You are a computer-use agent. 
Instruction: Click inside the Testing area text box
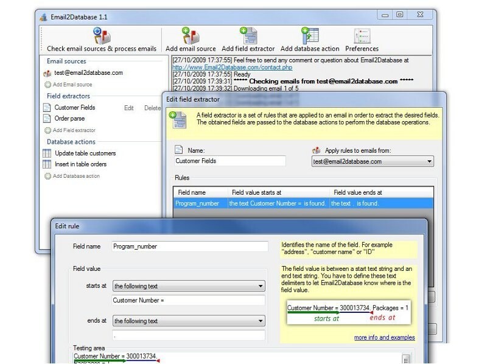tap(236, 357)
